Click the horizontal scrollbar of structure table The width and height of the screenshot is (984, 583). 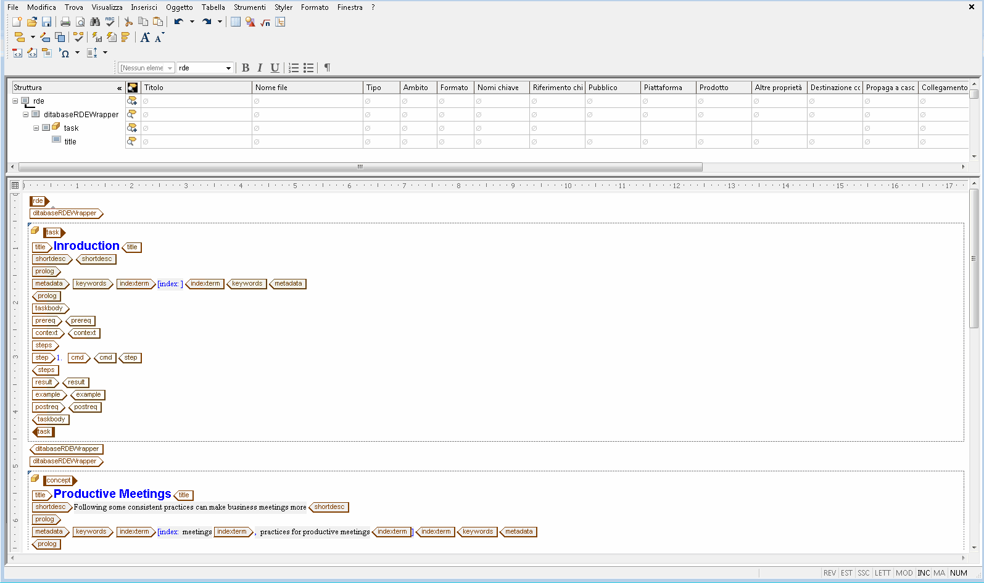pos(360,167)
